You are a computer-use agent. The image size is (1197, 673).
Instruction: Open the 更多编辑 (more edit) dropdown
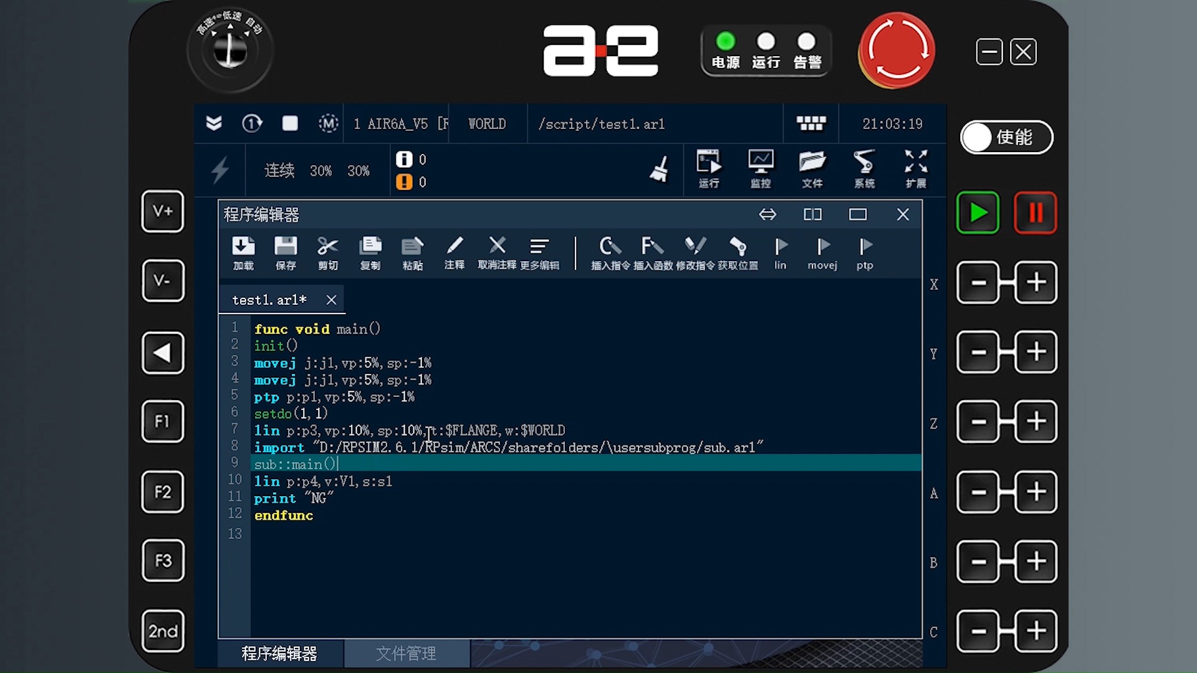point(540,252)
